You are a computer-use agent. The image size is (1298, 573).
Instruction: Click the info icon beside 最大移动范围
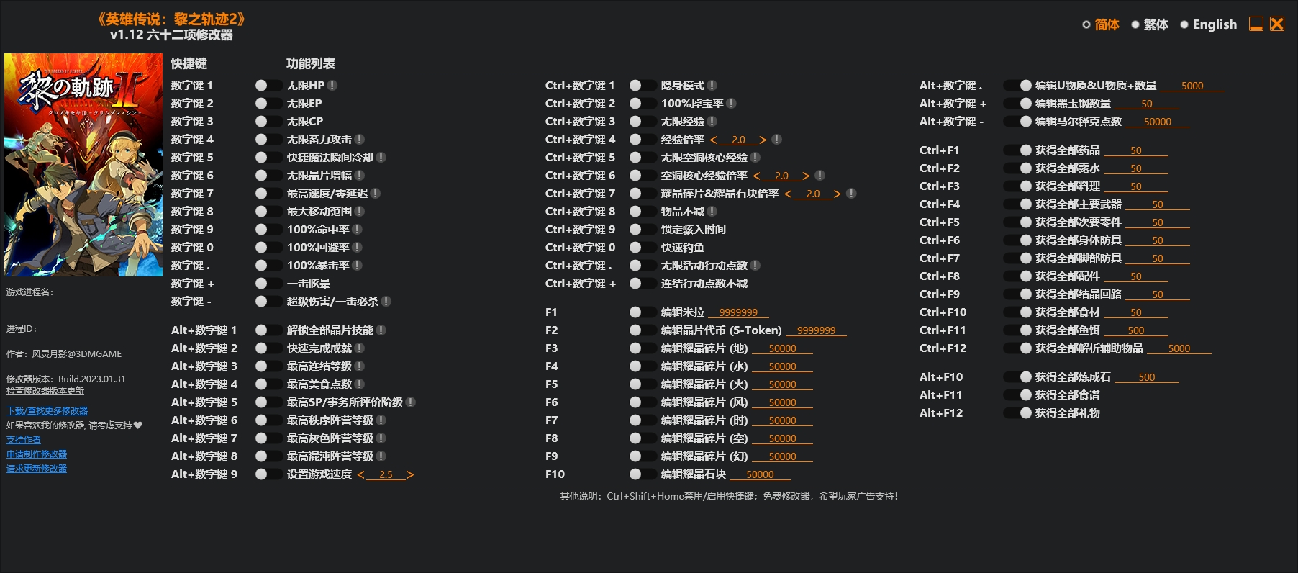[x=359, y=211]
